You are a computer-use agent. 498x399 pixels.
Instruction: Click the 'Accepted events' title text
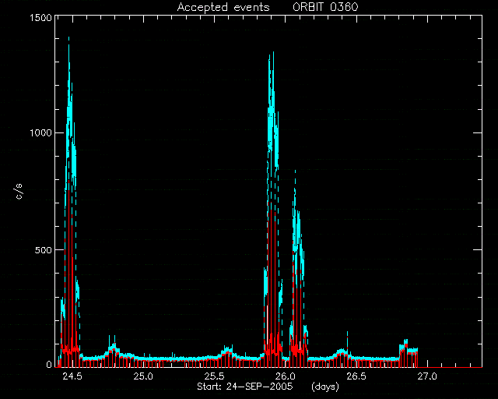pos(223,7)
